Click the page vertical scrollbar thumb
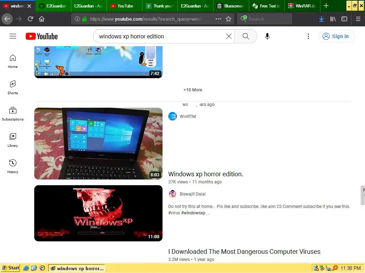The width and height of the screenshot is (365, 273). 363,195
